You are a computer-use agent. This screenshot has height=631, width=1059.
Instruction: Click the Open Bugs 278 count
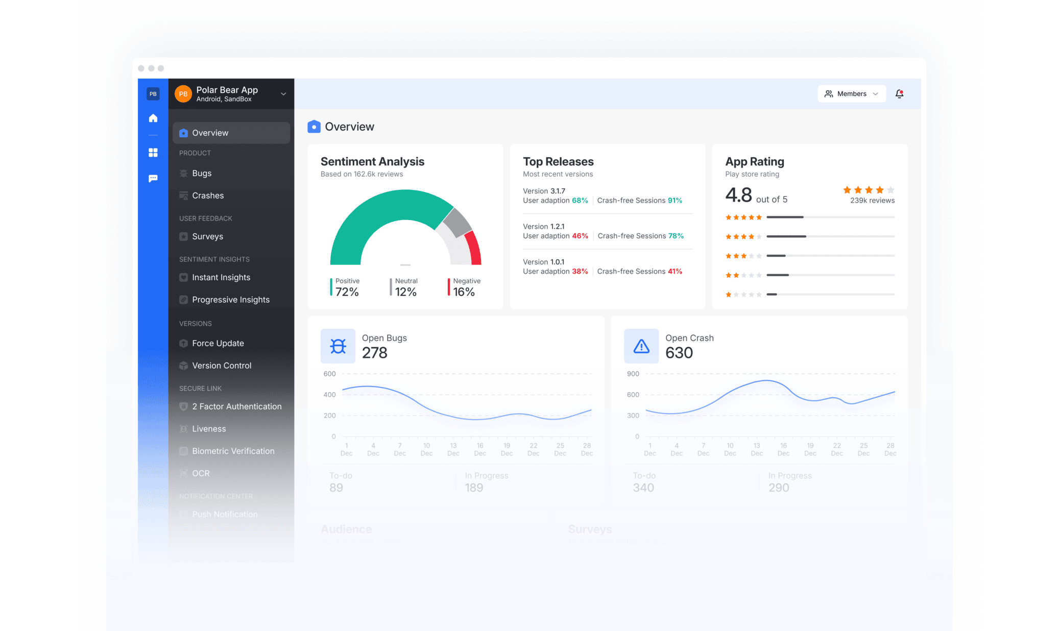coord(375,353)
